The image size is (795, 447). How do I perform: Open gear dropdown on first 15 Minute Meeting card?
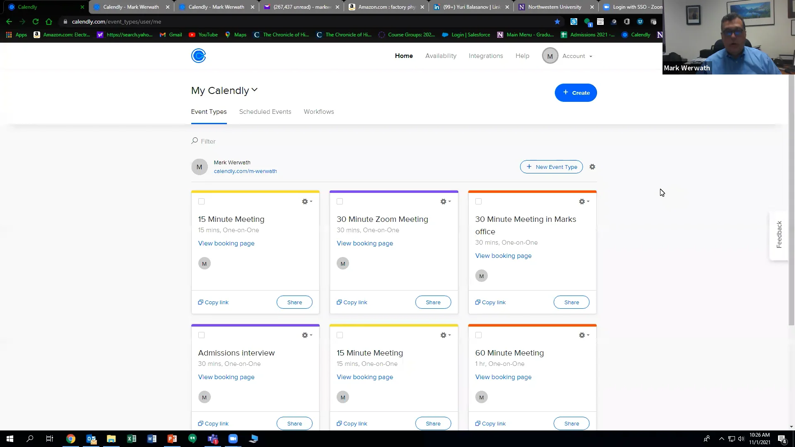coord(307,202)
